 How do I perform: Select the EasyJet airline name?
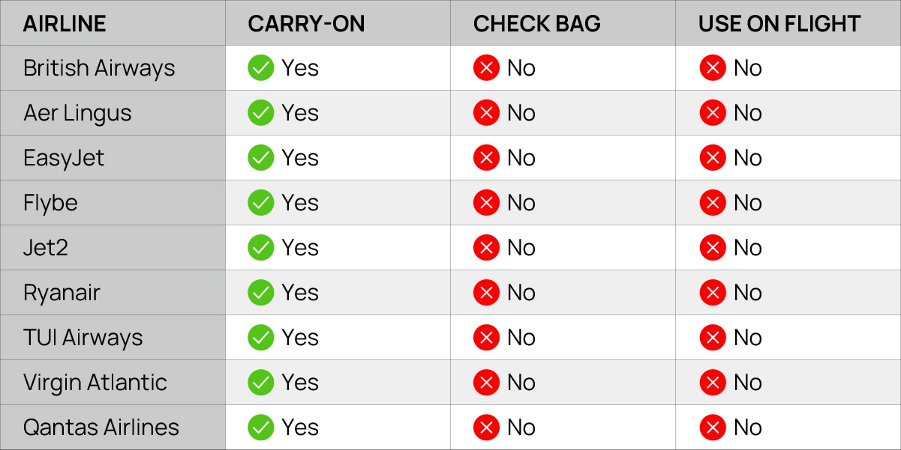(64, 158)
